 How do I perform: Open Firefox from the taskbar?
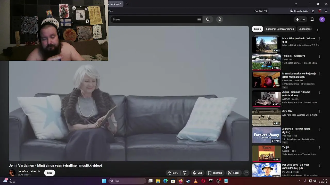180,181
